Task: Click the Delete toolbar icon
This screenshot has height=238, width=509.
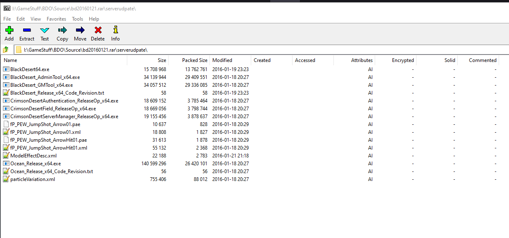Action: point(98,30)
